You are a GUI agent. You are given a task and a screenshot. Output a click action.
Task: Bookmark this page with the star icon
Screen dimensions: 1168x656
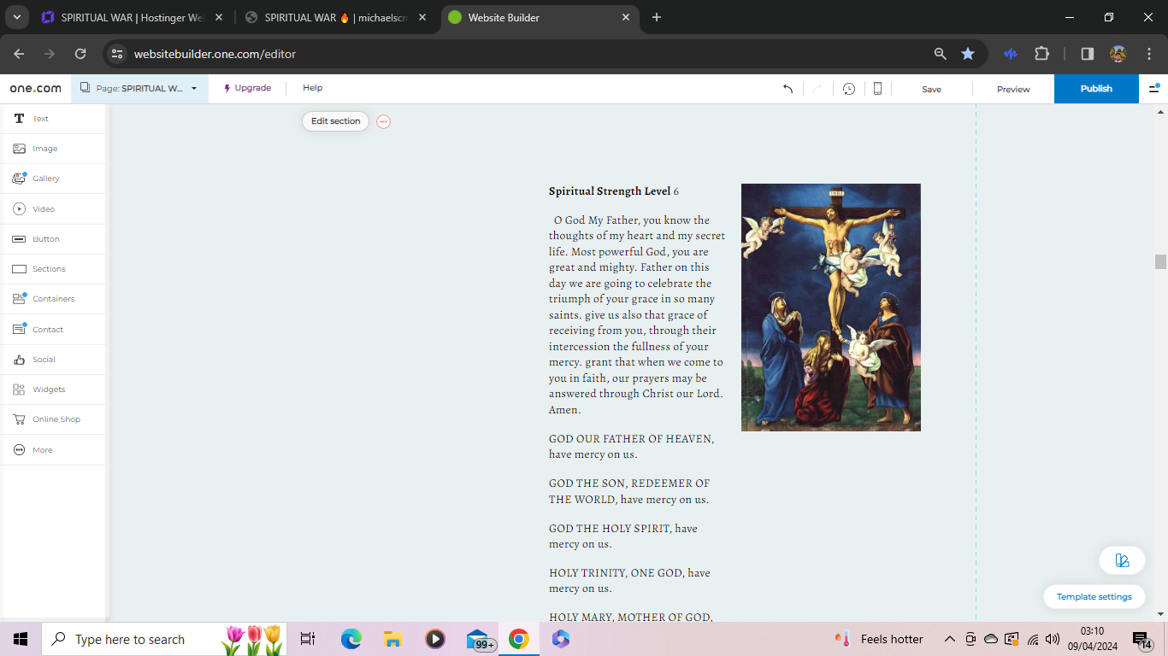click(968, 54)
